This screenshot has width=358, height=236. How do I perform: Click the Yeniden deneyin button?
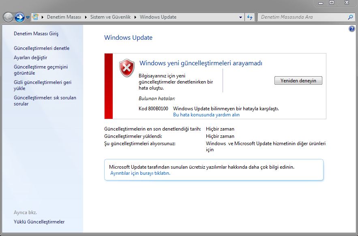tap(298, 81)
